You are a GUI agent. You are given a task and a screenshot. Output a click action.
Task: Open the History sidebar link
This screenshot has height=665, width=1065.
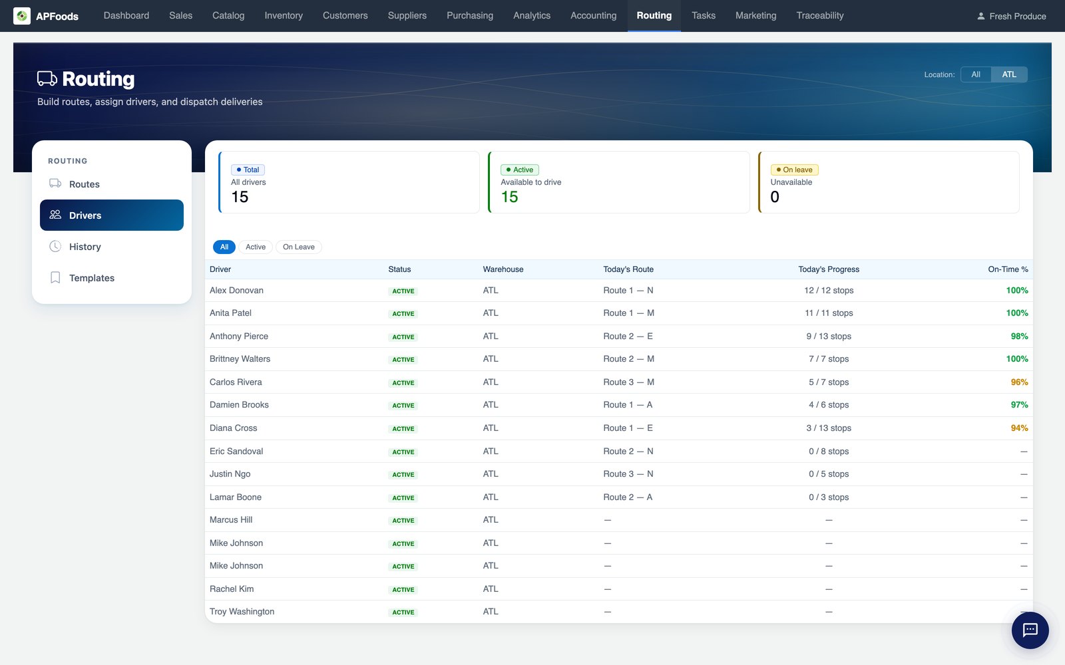click(112, 247)
